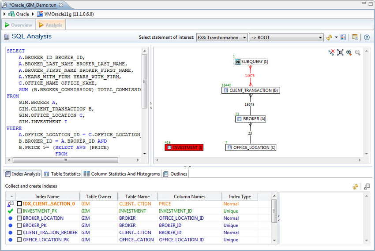Image resolution: width=375 pixels, height=251 pixels.
Task: Switch to the Table Statistics tab
Action: (62, 174)
